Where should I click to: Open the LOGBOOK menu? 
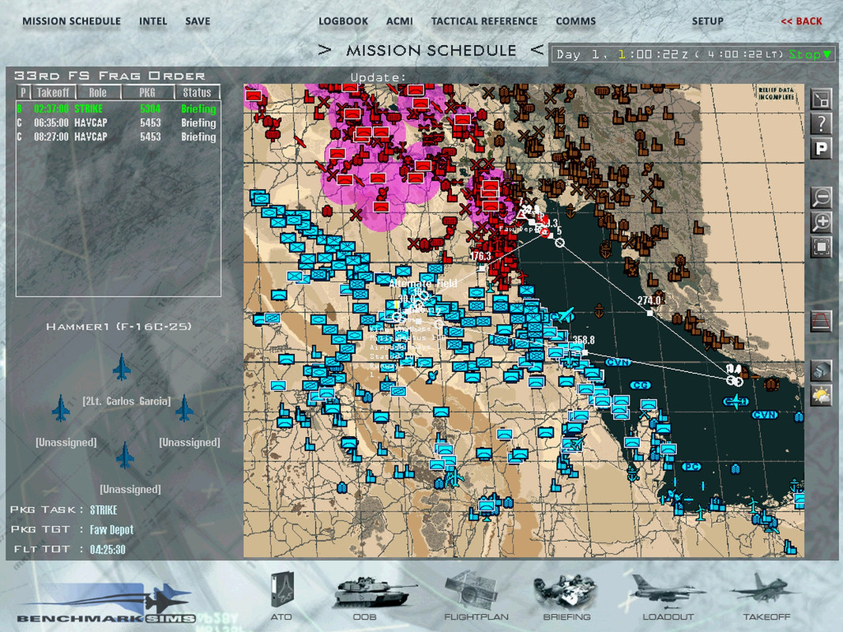[x=343, y=21]
